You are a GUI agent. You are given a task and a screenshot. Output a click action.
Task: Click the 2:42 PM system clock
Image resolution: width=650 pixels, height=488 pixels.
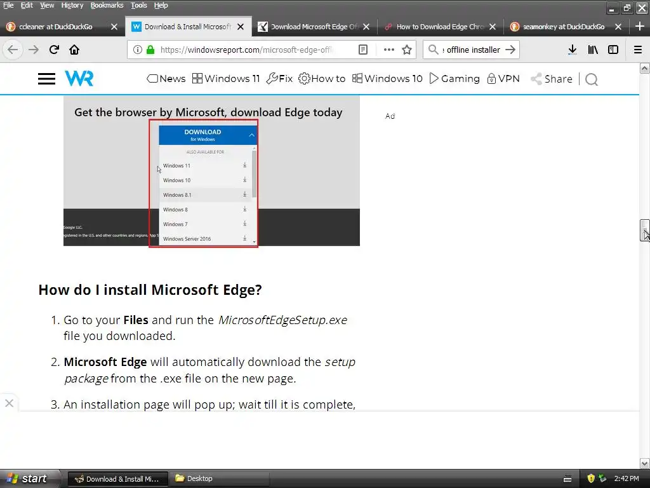pos(627,478)
